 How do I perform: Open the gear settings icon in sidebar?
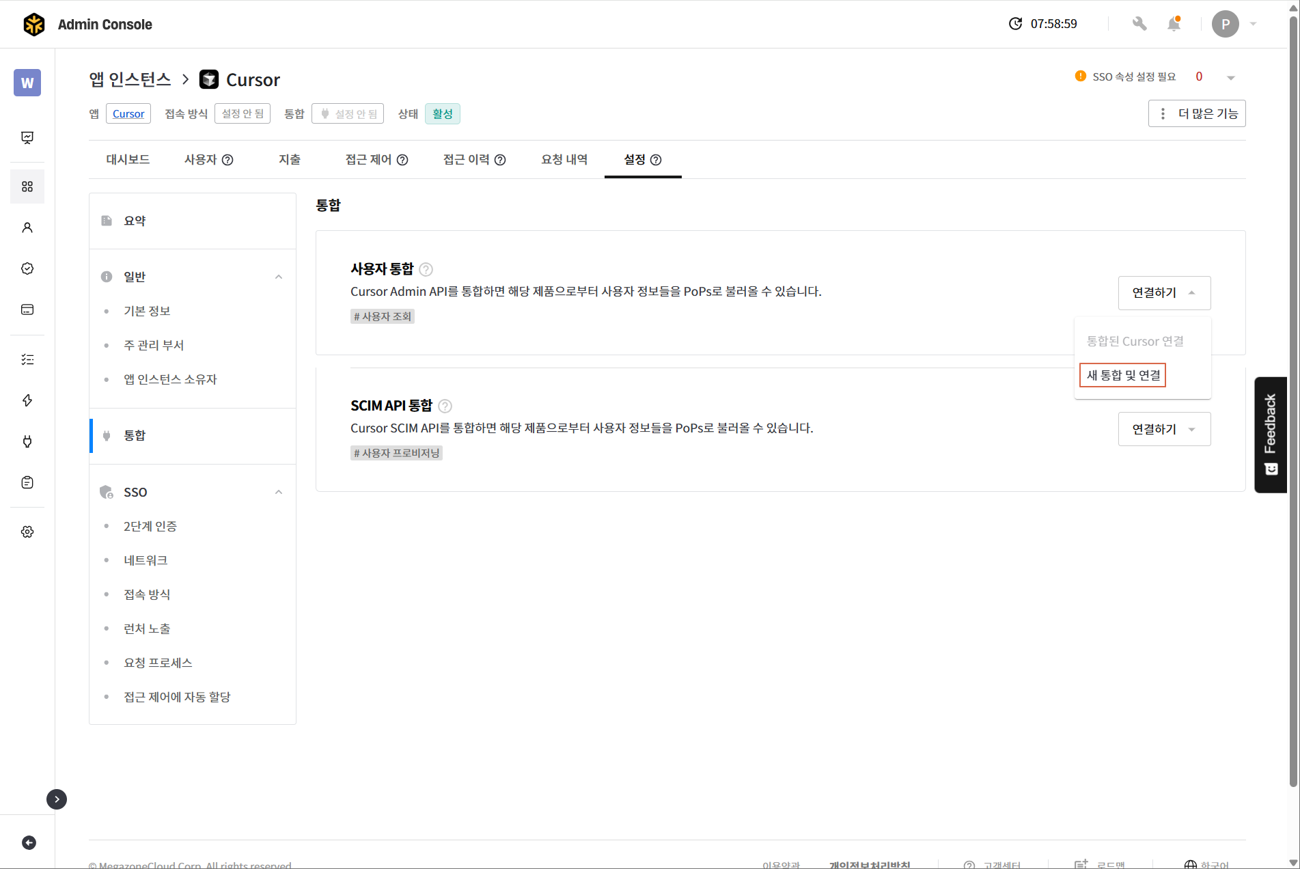tap(27, 532)
